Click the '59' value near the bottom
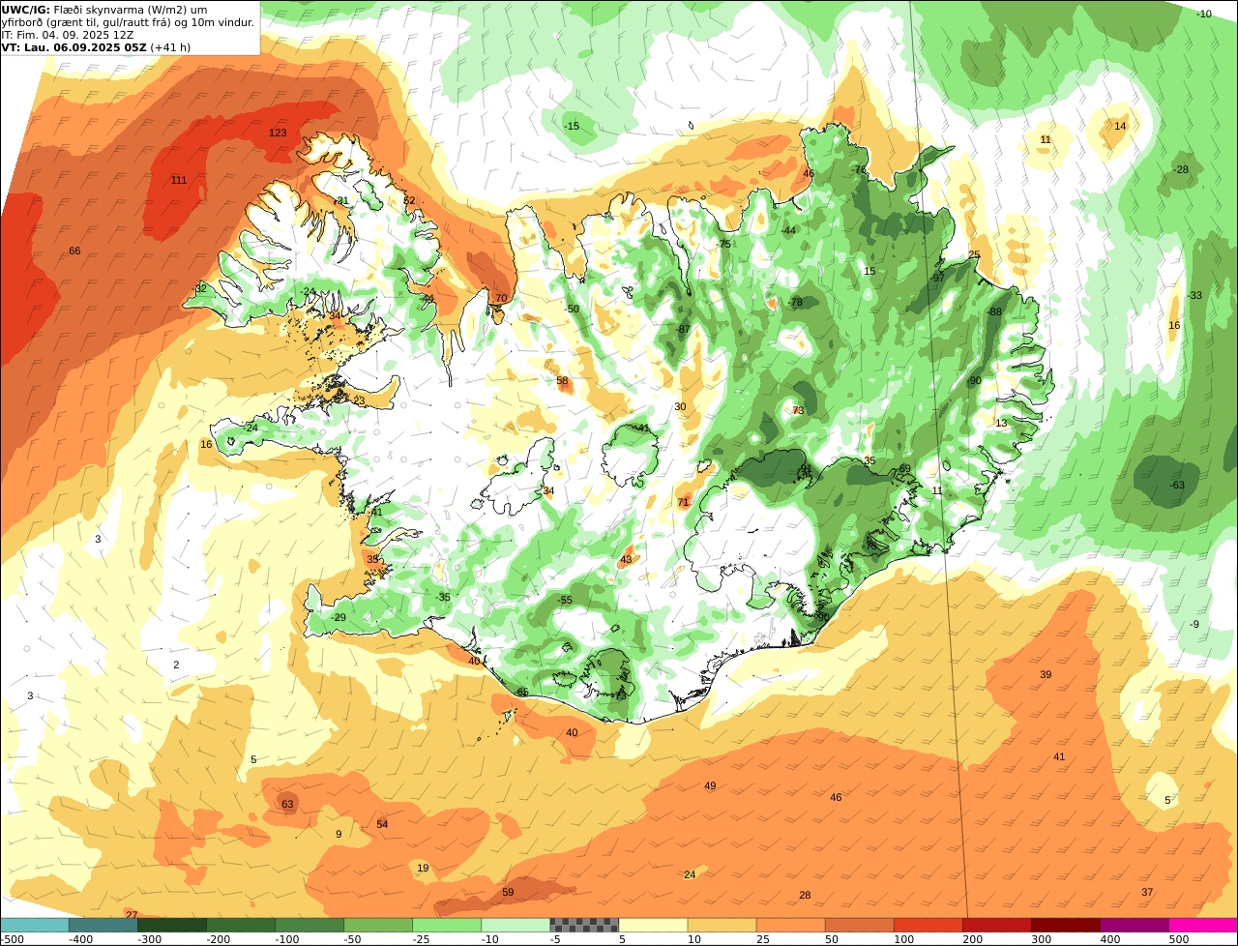The height and width of the screenshot is (946, 1238). tap(508, 892)
